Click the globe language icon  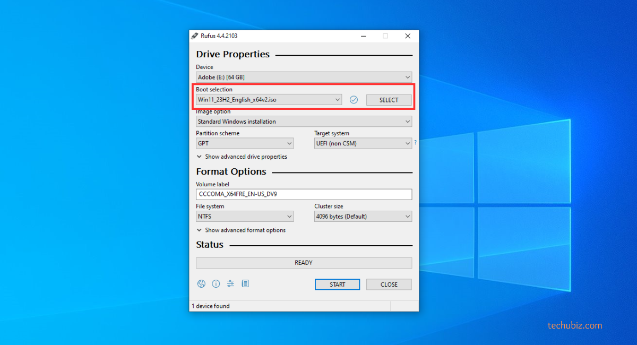201,284
